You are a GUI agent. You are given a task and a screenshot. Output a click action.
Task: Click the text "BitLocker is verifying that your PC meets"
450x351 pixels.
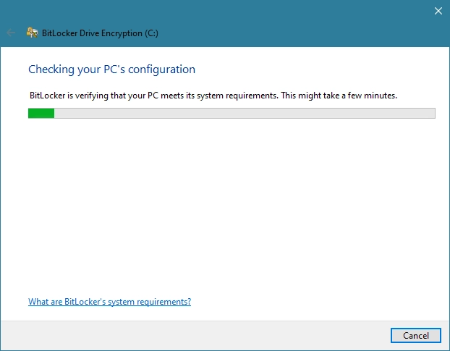coord(106,96)
